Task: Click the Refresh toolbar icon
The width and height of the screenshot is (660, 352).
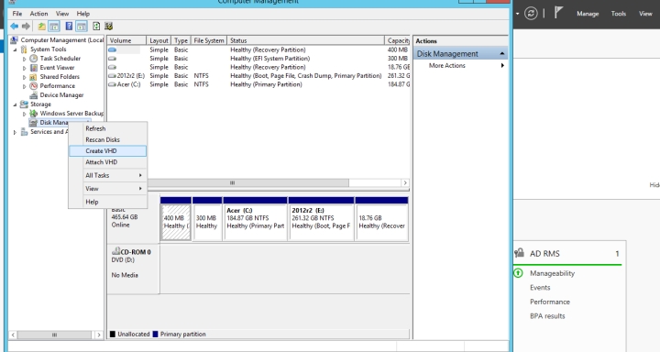Action: tap(96, 27)
